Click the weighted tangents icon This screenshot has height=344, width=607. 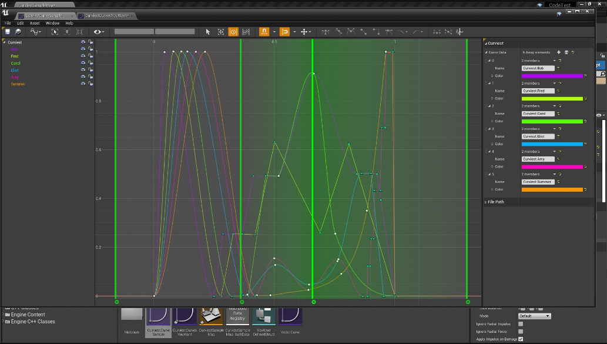[388, 32]
